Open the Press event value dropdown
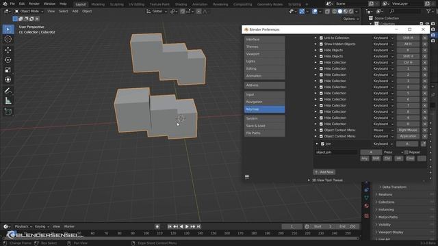The image size is (438, 246). pyautogui.click(x=394, y=152)
